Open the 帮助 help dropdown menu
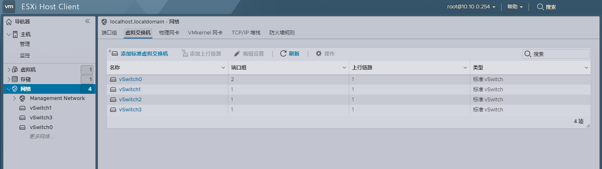This screenshot has width=602, height=169. tap(515, 7)
